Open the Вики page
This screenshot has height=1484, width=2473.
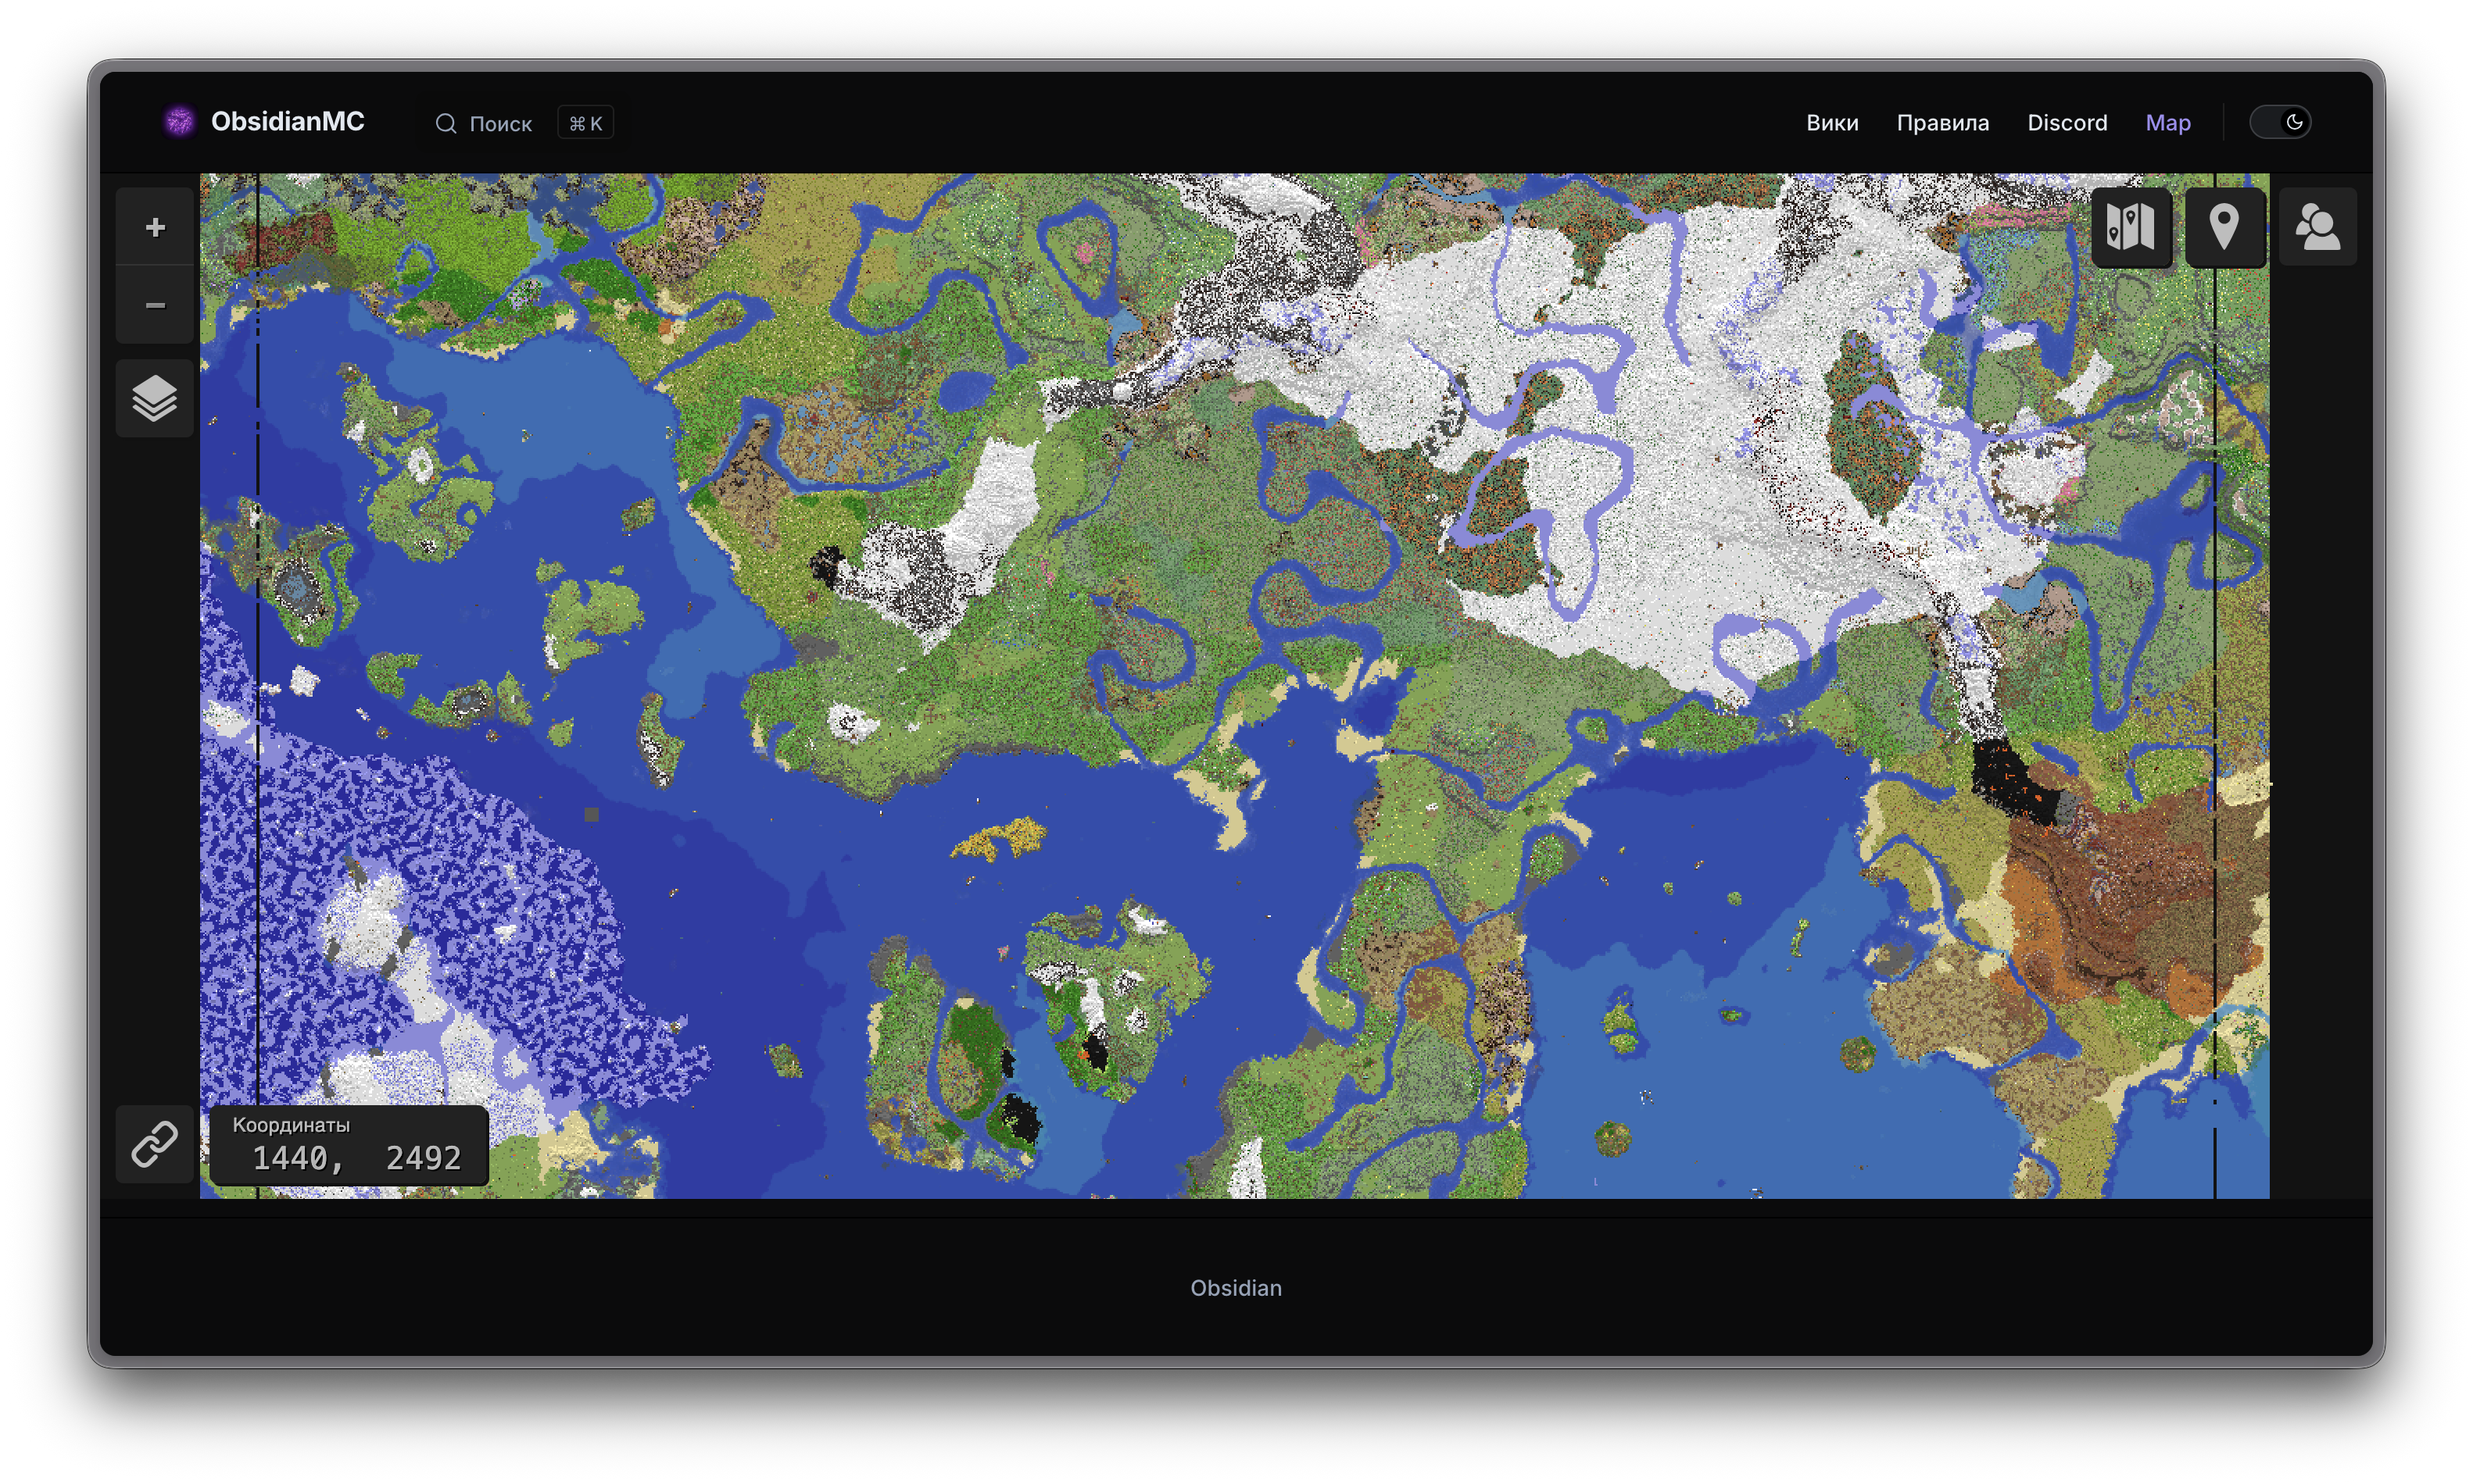(x=1832, y=123)
